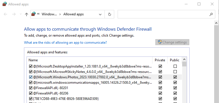219x103 pixels.
Task: Select @FirewallAPI.dll,-80206 row text
Action: click(51, 93)
